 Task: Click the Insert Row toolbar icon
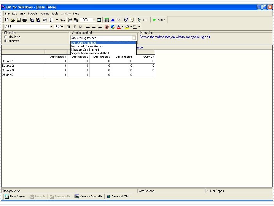point(70,20)
